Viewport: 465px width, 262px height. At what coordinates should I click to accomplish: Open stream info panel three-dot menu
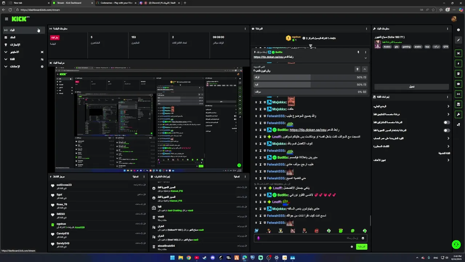pyautogui.click(x=448, y=28)
